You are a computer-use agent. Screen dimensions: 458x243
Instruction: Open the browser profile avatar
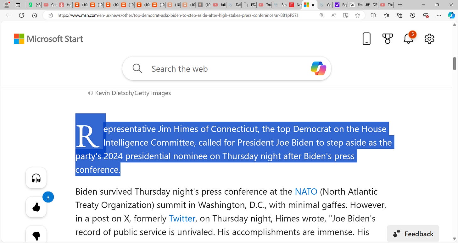point(7,5)
